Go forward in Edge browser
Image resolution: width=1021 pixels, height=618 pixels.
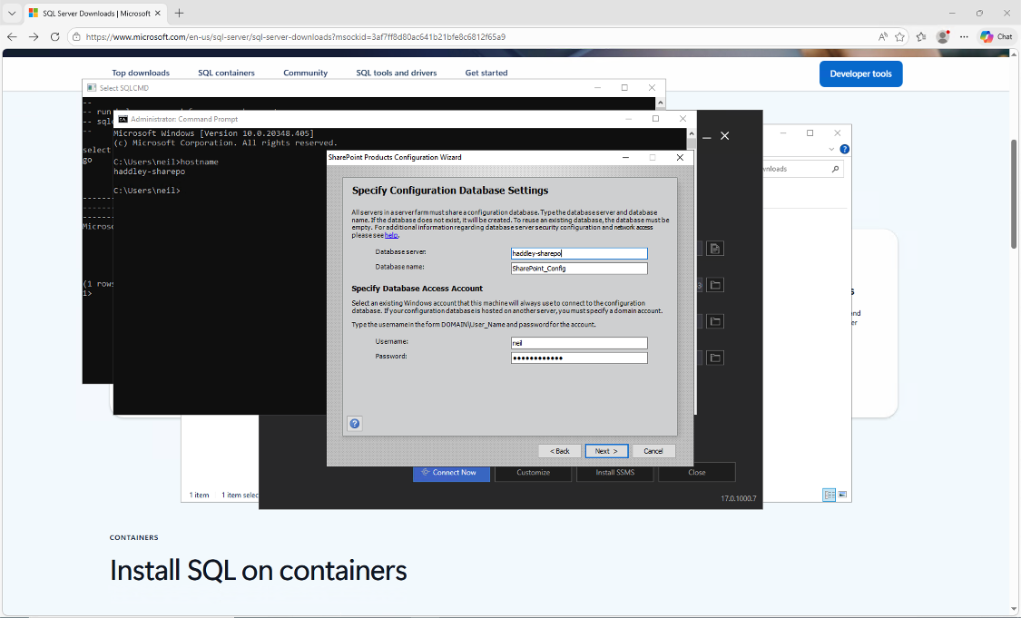click(34, 37)
